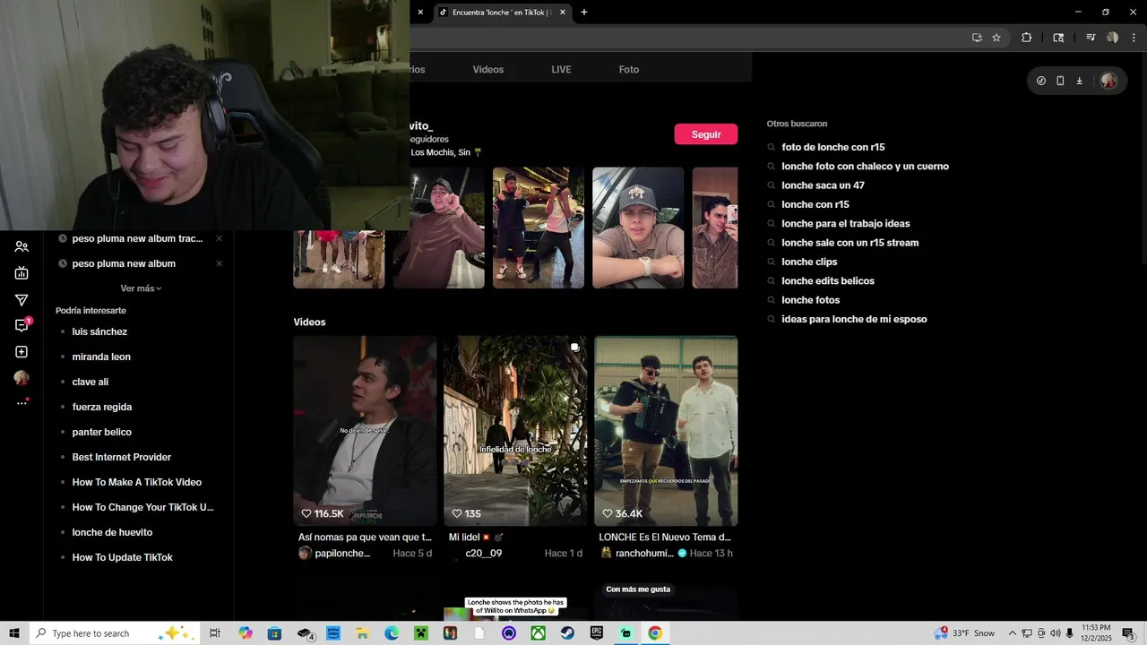Open the Chrome media controls icon
1147x645 pixels.
coord(1091,38)
